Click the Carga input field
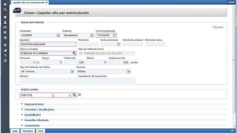 (52, 62)
